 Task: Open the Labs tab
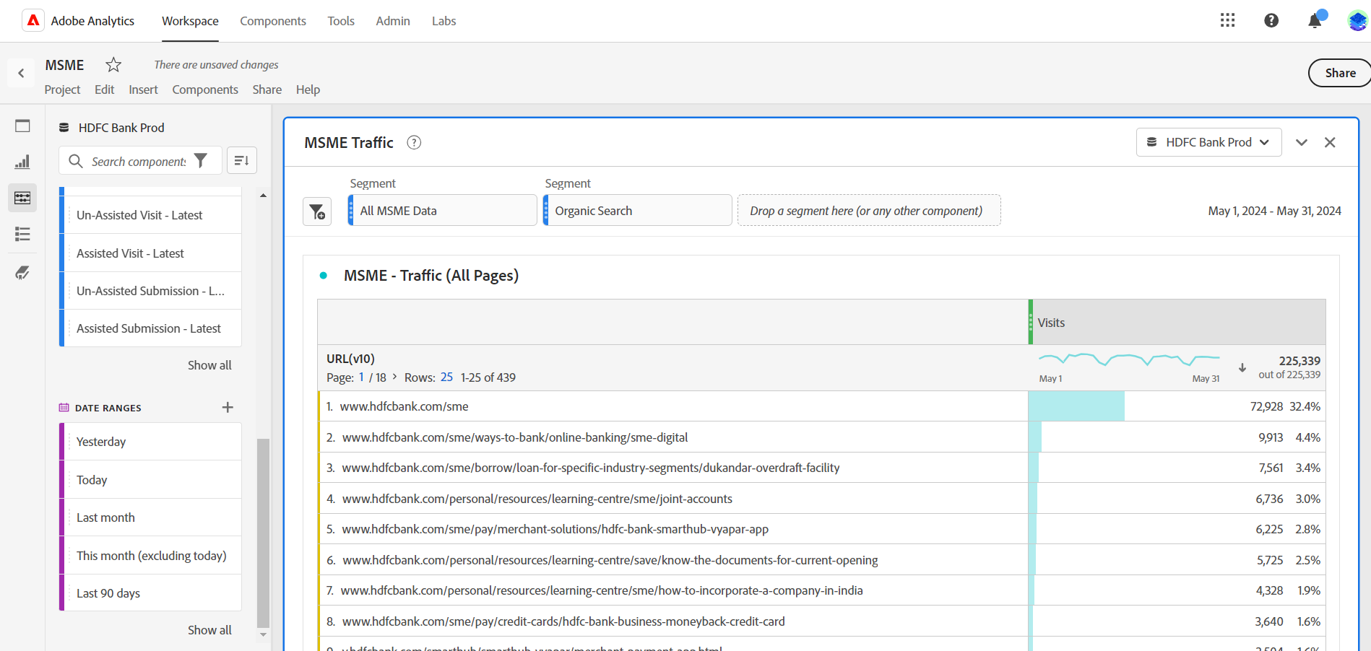click(x=444, y=21)
